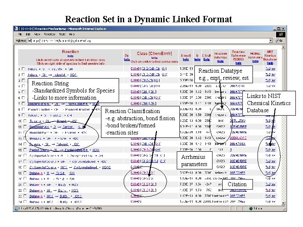Open the 91PIT/WES reference link in row 19
Viewport: 303px width, 227px height.
click(x=237, y=173)
